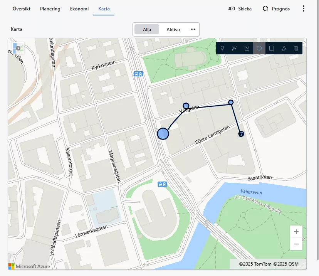This screenshot has height=276, width=319.
Task: Expand the map style picker
Action: point(18,48)
